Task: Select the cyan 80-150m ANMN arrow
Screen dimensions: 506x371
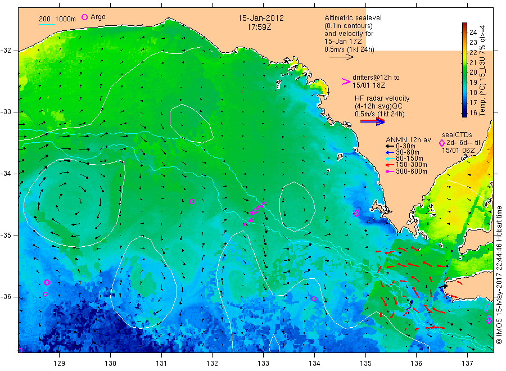Action: tap(390, 159)
